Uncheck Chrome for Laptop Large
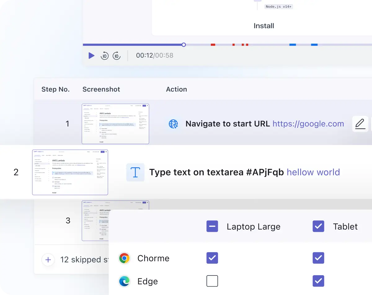Viewport: 372px width, 295px height. [x=212, y=258]
